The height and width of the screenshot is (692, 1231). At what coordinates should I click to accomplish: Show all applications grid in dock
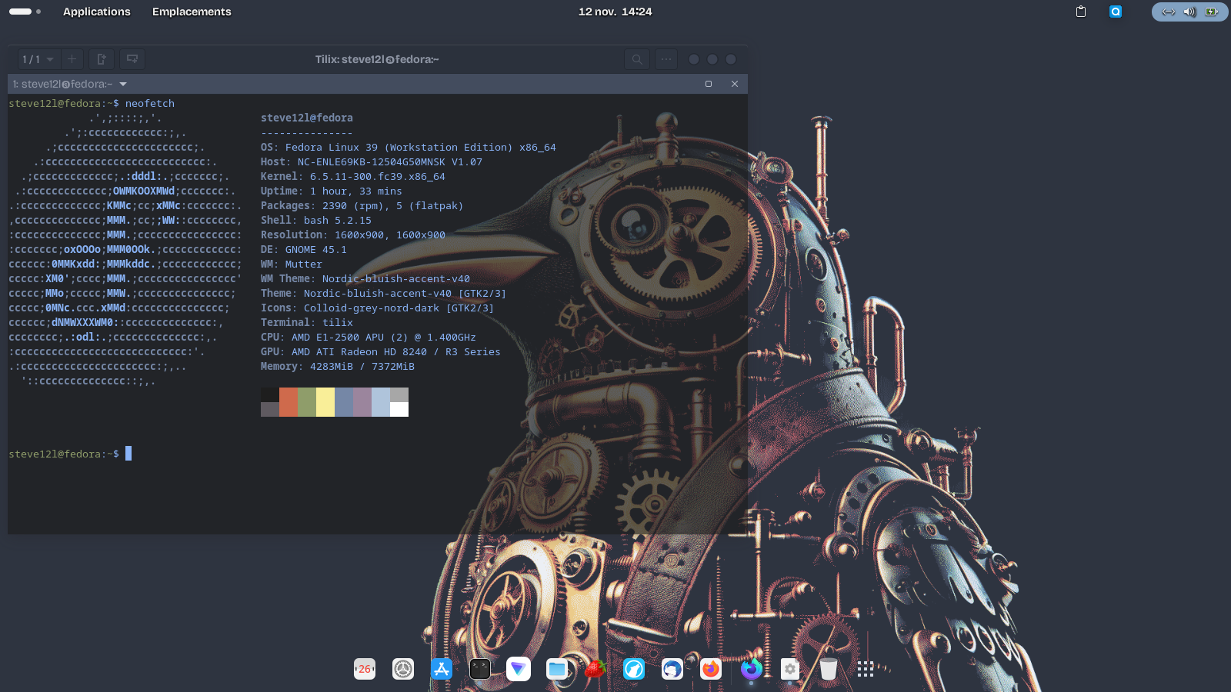(866, 669)
